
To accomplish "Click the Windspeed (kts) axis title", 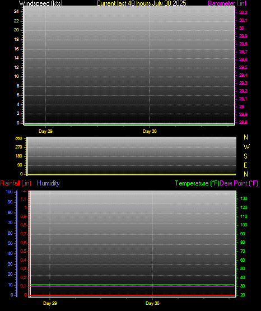I will tap(41, 3).
